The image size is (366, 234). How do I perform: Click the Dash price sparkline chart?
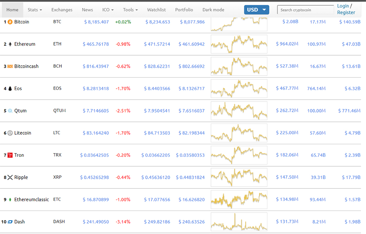point(239,222)
